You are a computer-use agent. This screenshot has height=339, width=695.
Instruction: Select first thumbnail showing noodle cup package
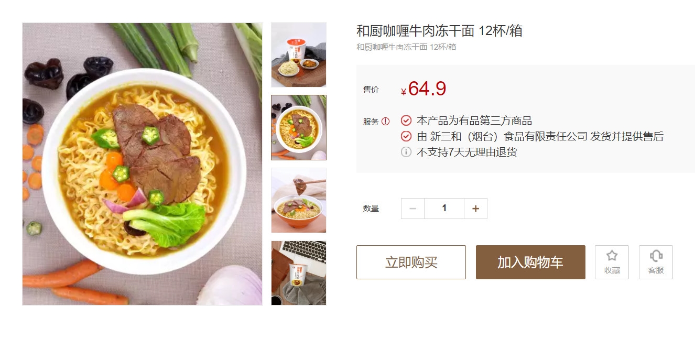click(299, 55)
